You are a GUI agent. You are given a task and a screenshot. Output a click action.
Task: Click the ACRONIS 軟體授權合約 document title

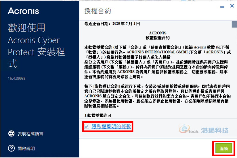coord(158,35)
